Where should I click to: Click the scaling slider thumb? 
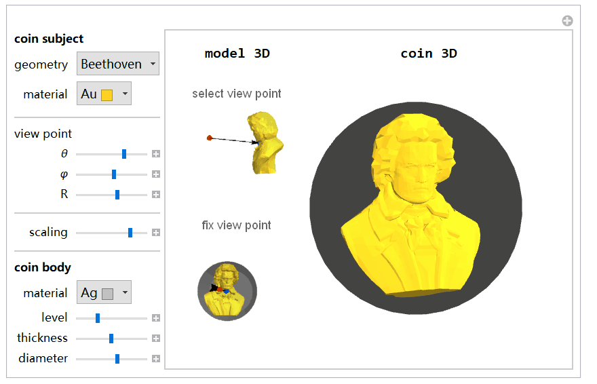pyautogui.click(x=130, y=233)
